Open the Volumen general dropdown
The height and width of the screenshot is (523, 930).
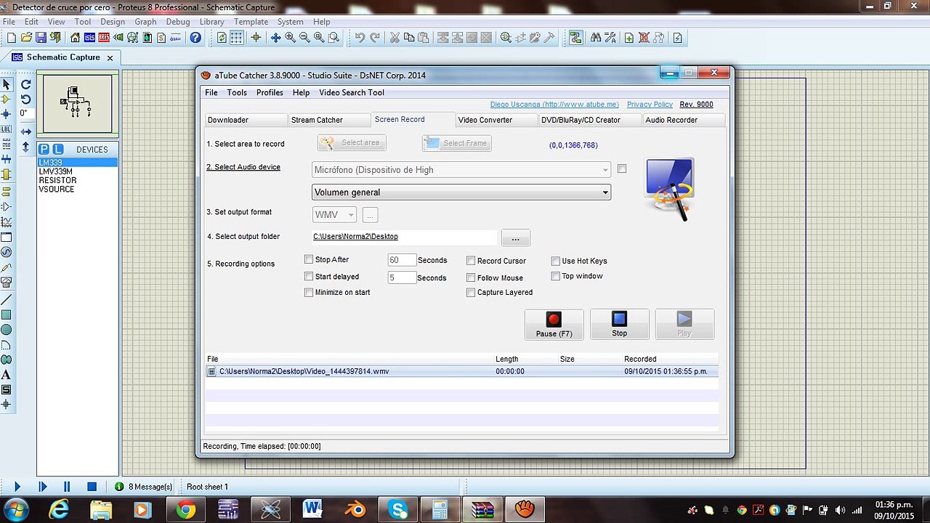(x=461, y=192)
